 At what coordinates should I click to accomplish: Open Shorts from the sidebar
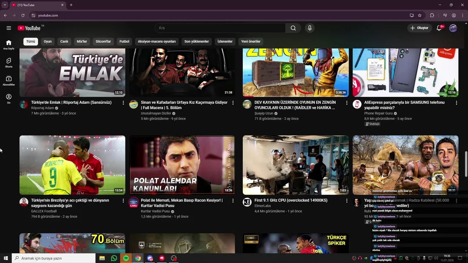coord(9,62)
